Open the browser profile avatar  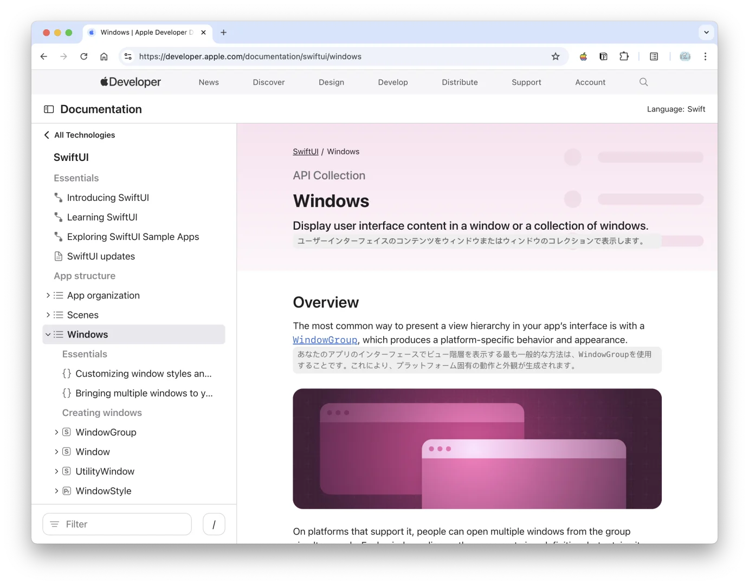coord(685,56)
